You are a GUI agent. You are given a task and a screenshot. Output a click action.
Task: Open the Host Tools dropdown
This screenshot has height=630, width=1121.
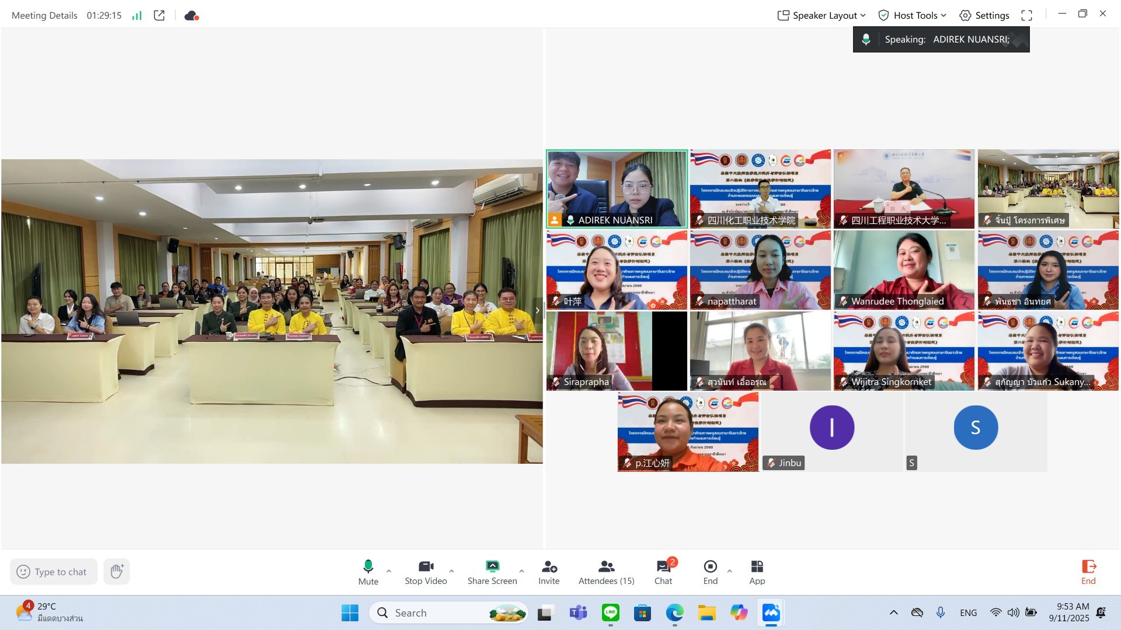point(912,16)
